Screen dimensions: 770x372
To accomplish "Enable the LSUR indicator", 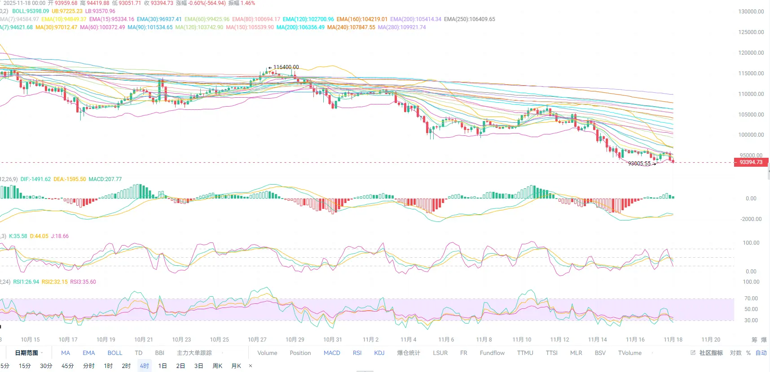I will [440, 353].
